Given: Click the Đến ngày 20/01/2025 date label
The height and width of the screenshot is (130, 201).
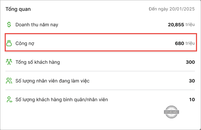Looking at the screenshot, I should [172, 9].
